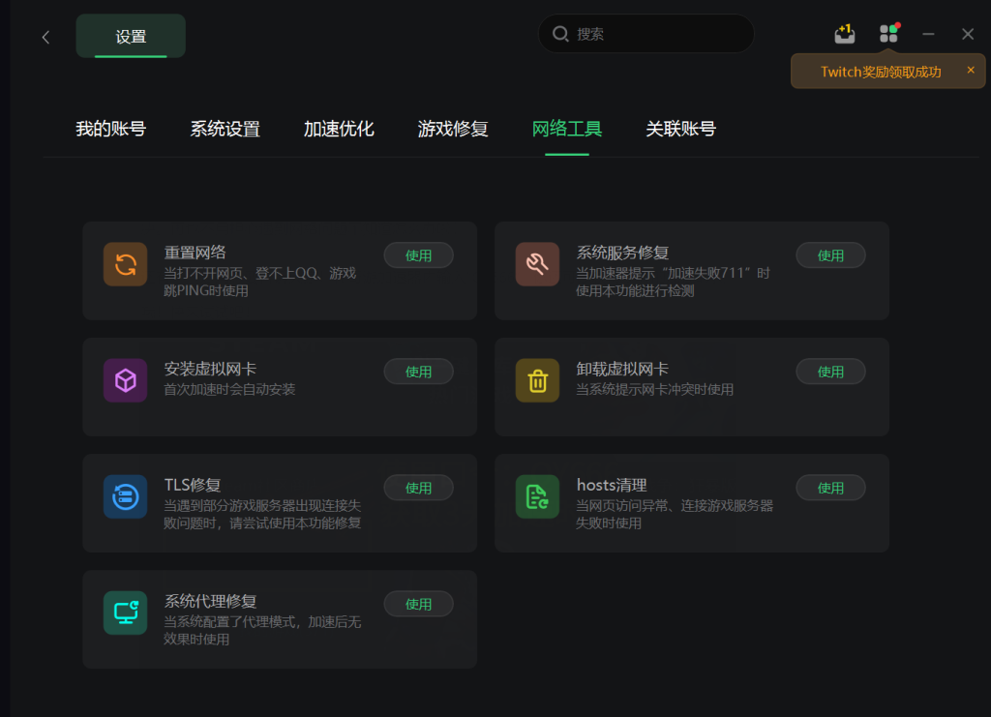Select the 网络工具 tab
Viewport: 991px width, 717px height.
(x=567, y=129)
